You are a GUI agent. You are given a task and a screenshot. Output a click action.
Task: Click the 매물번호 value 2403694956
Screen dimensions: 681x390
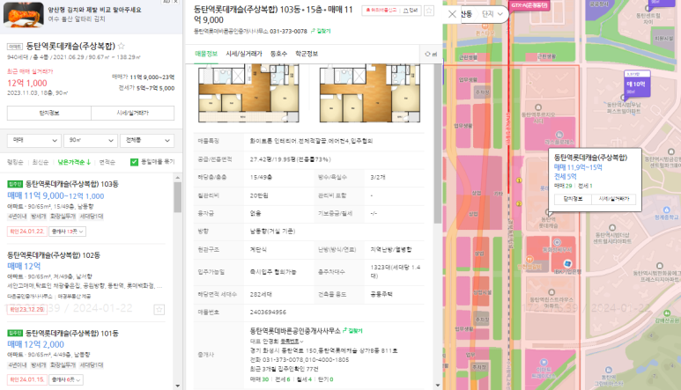[268, 312]
